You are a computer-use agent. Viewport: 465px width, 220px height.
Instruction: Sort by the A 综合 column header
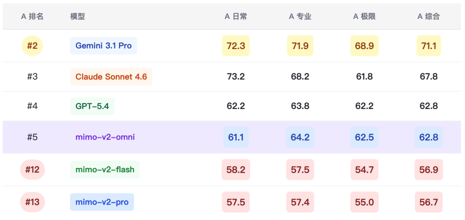click(x=428, y=16)
